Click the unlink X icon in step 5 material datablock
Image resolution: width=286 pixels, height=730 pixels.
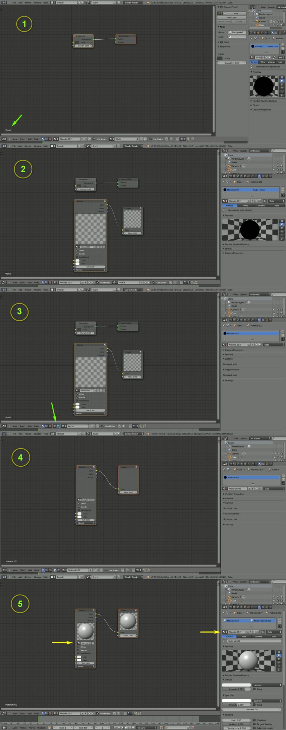click(x=257, y=632)
